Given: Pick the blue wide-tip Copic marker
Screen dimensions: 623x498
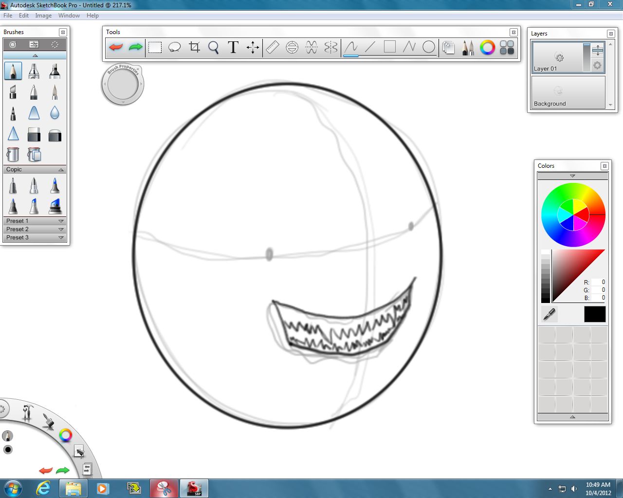Looking at the screenshot, I should [x=55, y=206].
